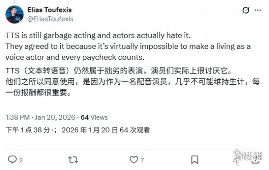Click the like count number 7
The height and width of the screenshot is (170, 269).
(142, 160)
